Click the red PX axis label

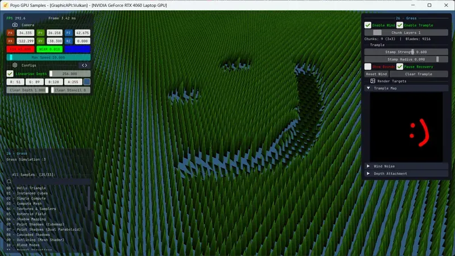pyautogui.click(x=10, y=33)
